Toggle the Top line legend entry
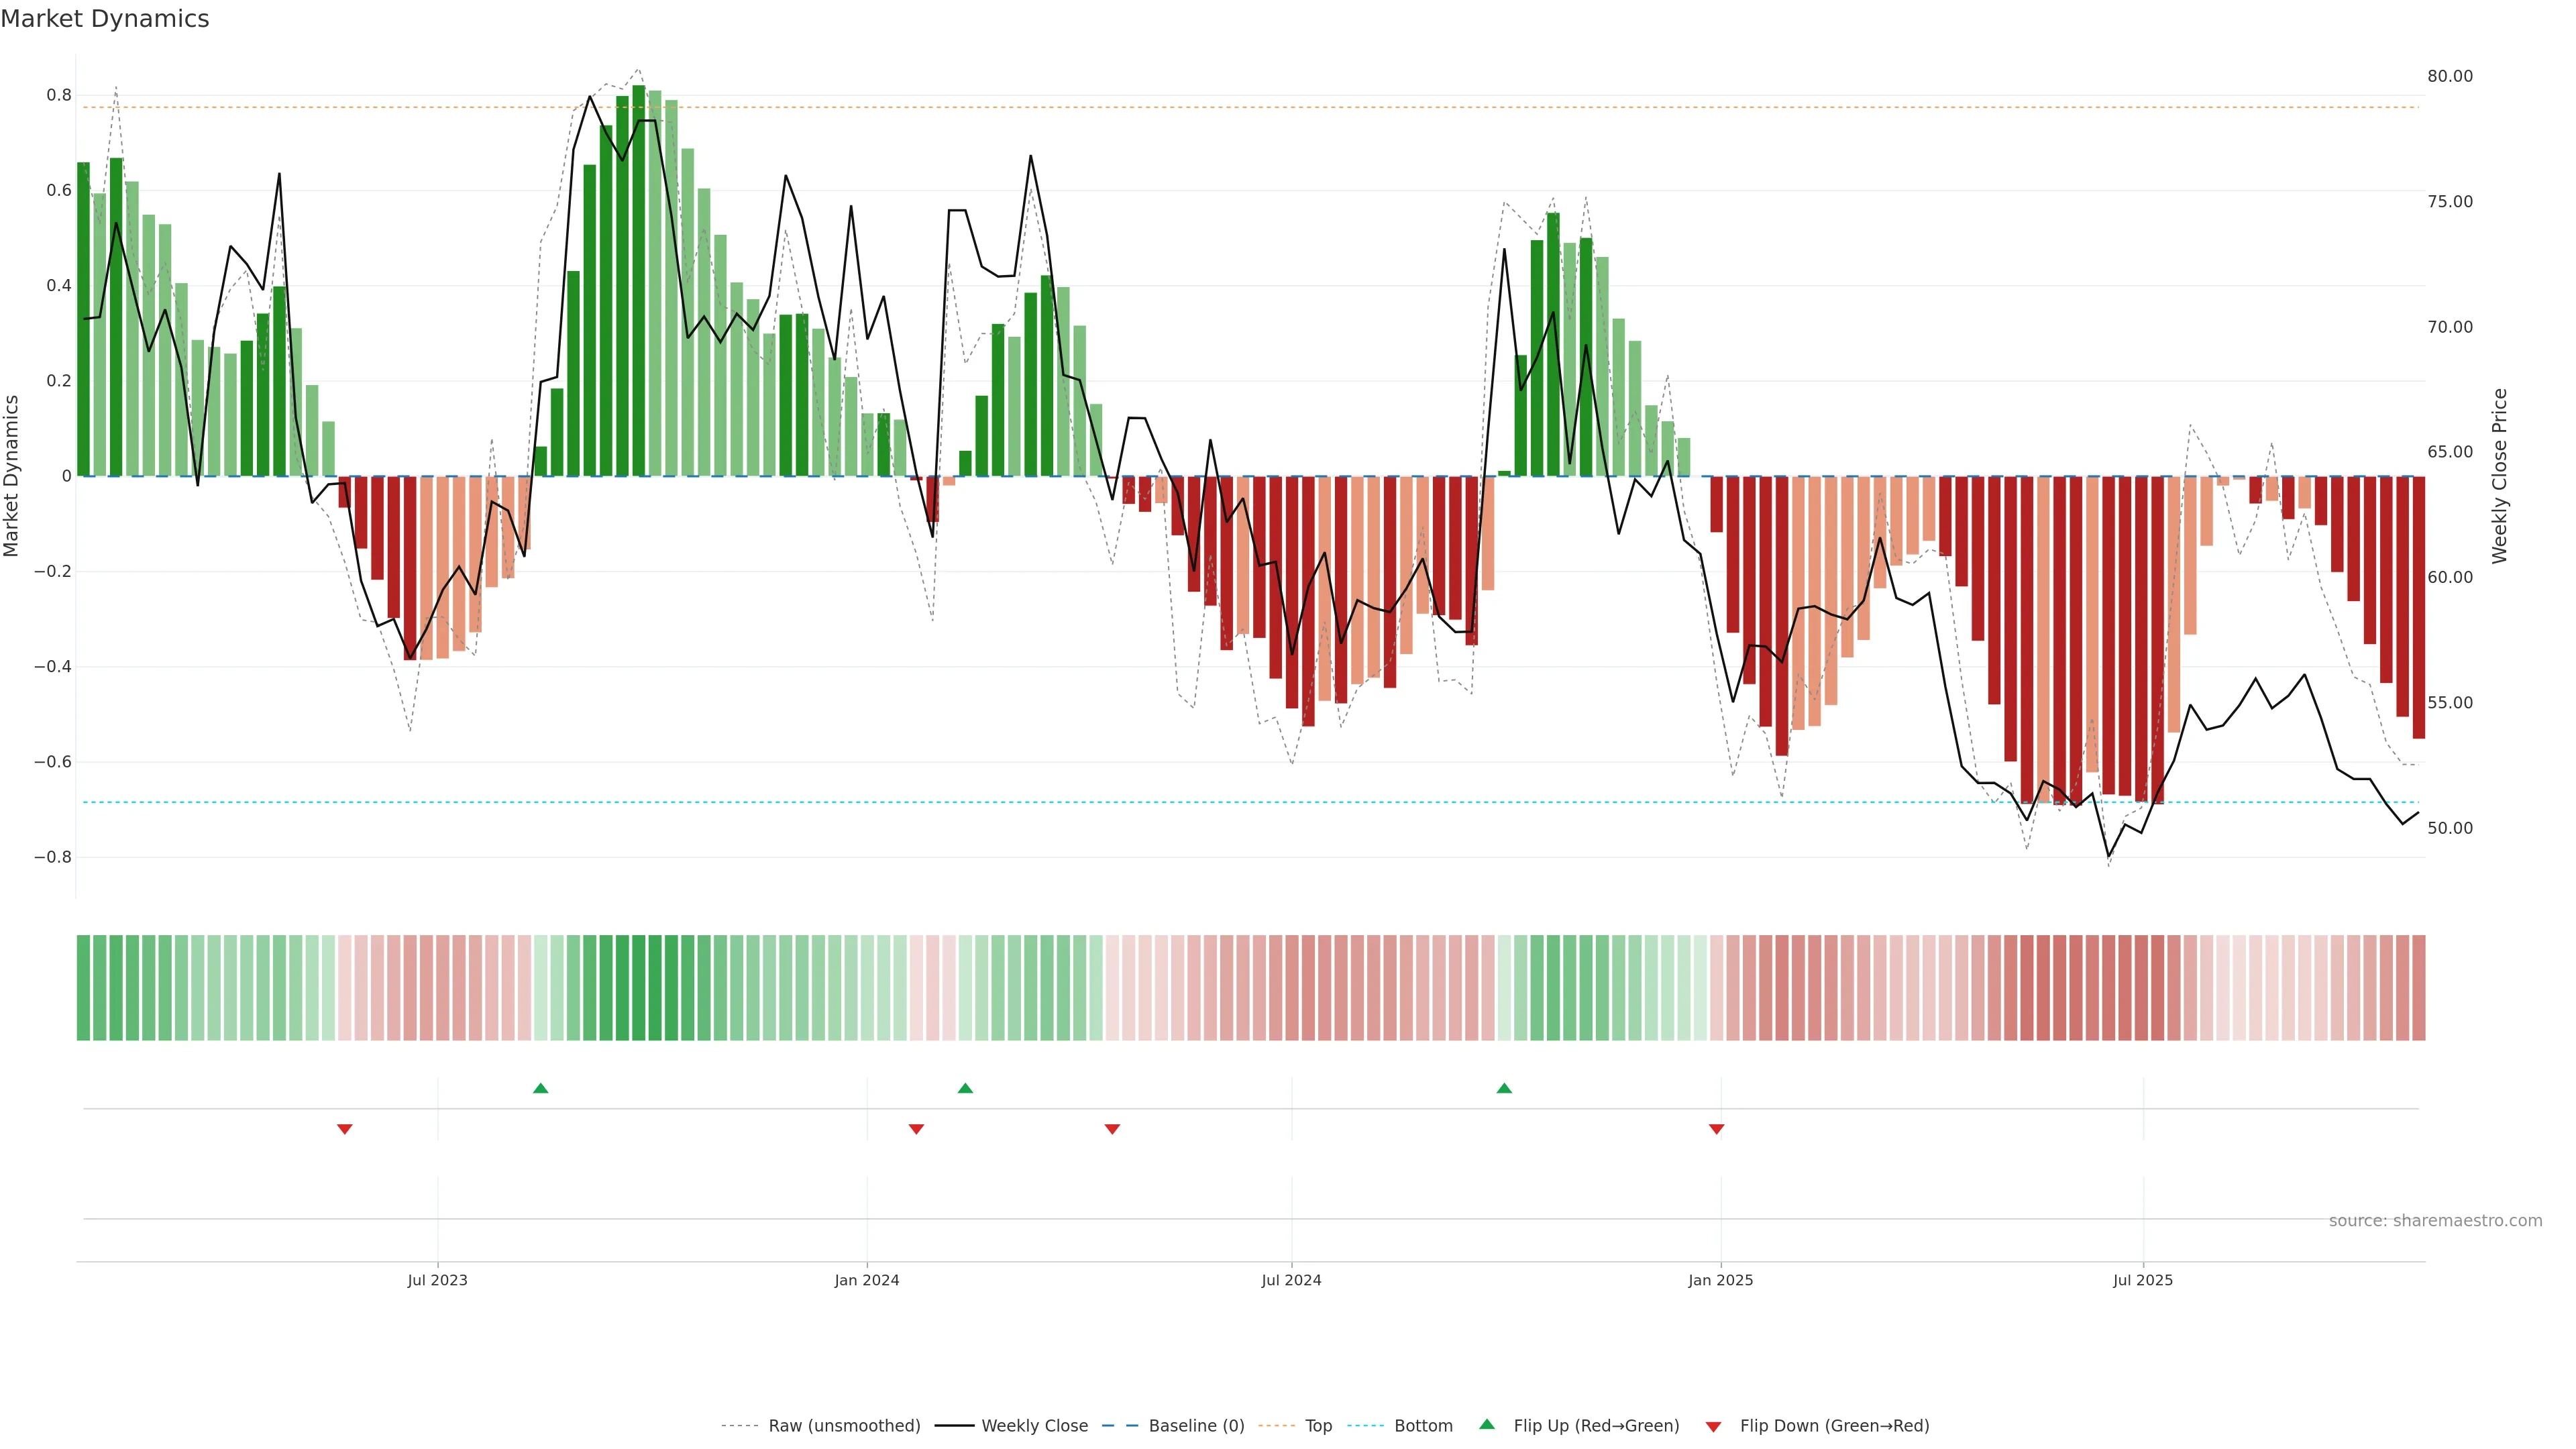The image size is (2576, 1449). [x=1318, y=1426]
